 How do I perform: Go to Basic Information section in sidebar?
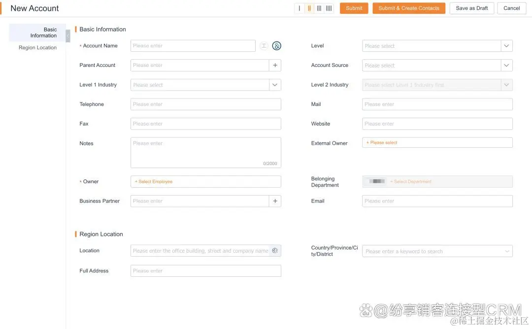point(37,33)
